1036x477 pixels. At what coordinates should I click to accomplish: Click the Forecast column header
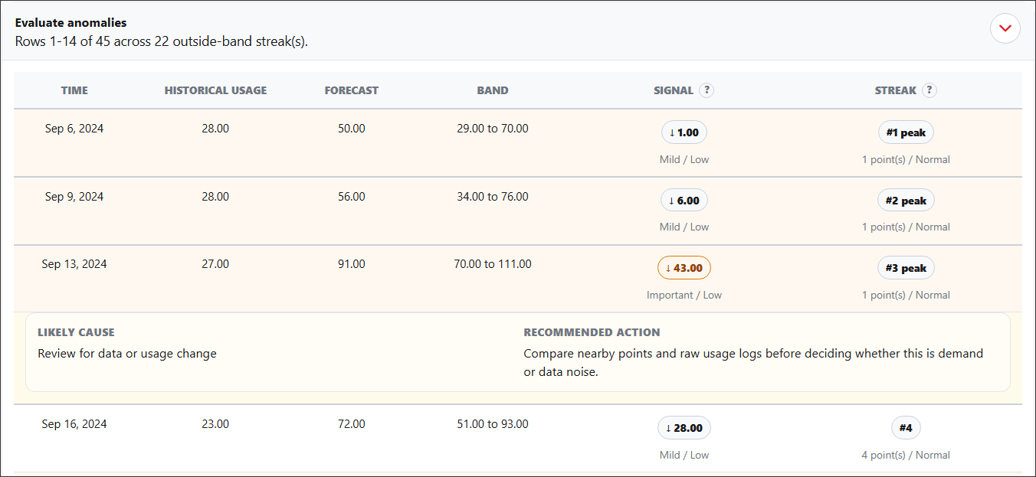(x=352, y=90)
